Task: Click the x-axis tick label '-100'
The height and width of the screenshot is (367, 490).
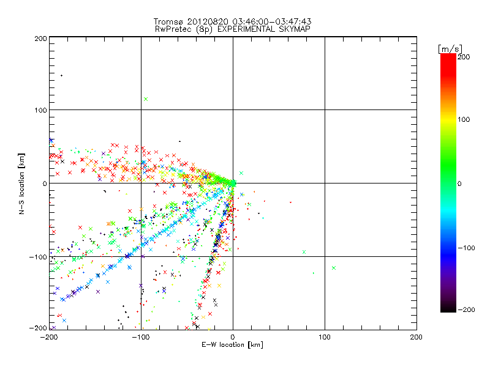Action: point(141,337)
